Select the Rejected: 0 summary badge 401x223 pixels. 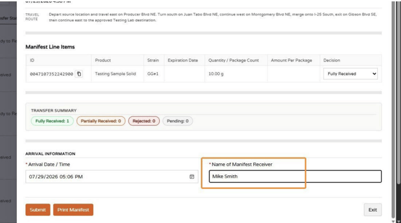point(144,121)
